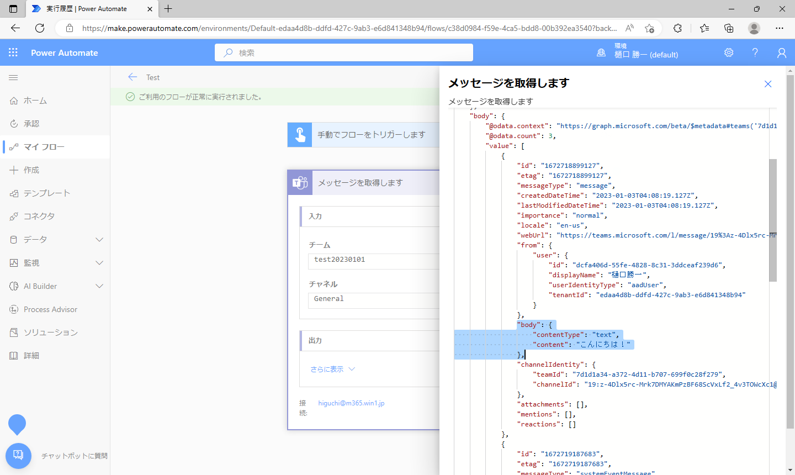Viewport: 795px width, 475px height.
Task: Select the manual trigger card 手動でフローをトリガーします
Action: click(363, 135)
